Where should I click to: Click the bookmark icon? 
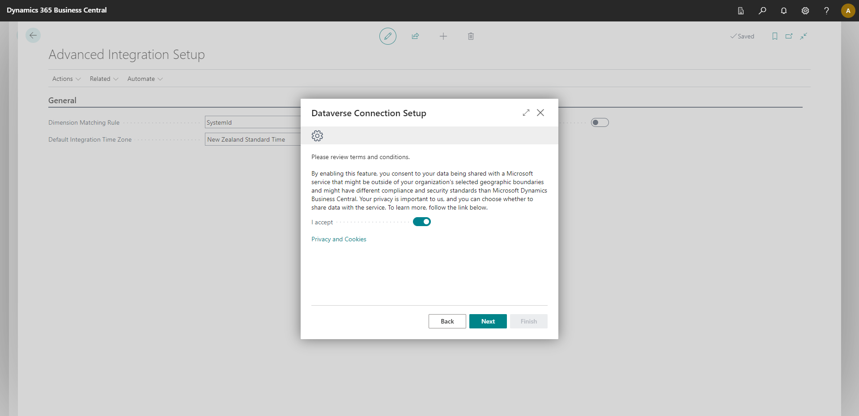[x=775, y=36]
